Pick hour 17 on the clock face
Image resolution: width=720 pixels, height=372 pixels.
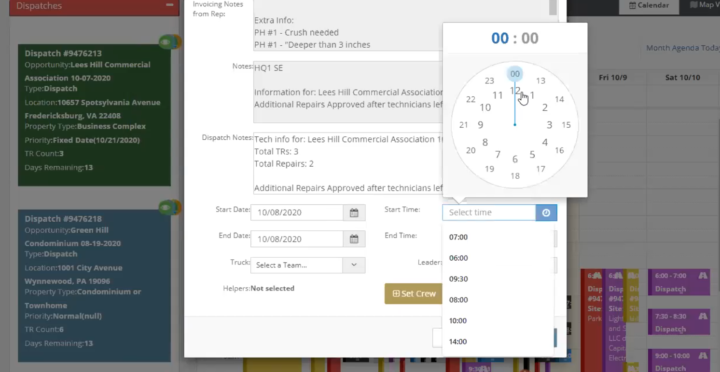tap(540, 169)
